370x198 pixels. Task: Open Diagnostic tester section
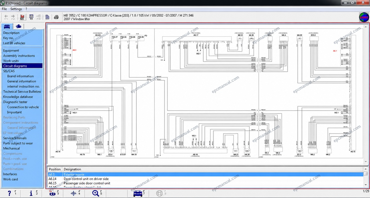click(15, 102)
